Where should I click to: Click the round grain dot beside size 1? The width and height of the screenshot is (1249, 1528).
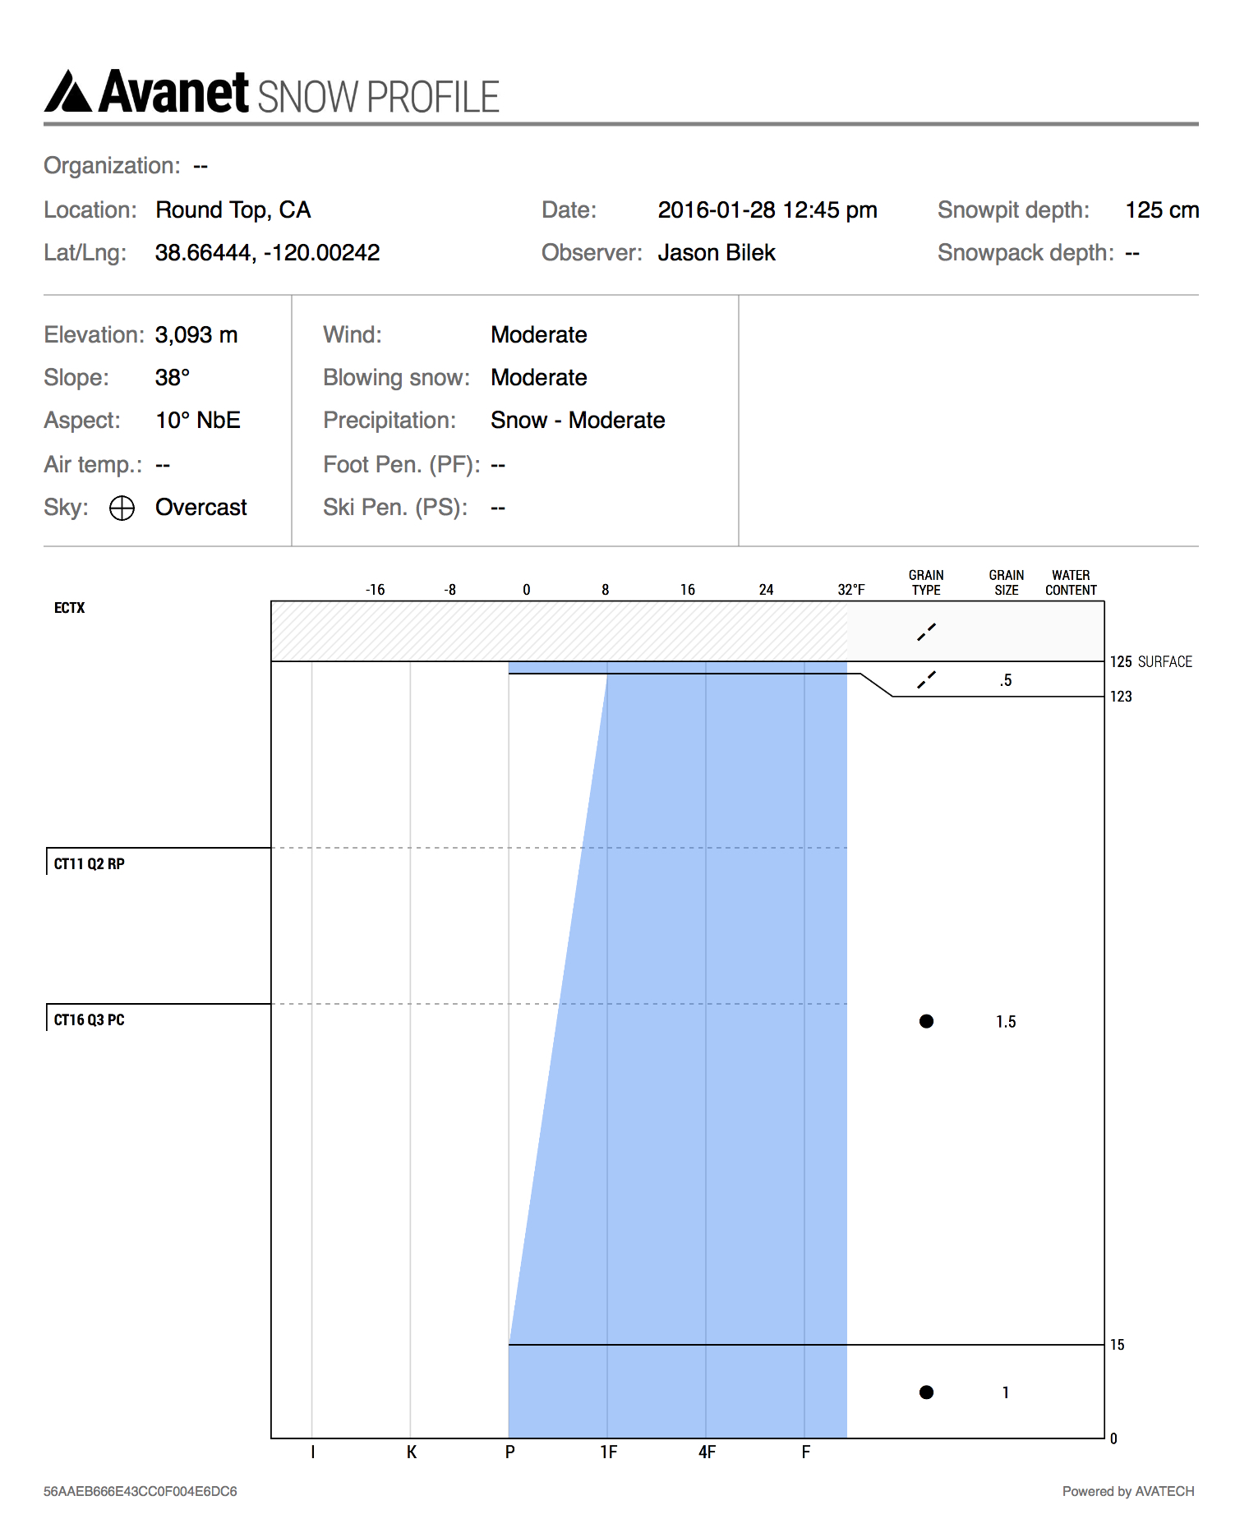click(926, 1392)
